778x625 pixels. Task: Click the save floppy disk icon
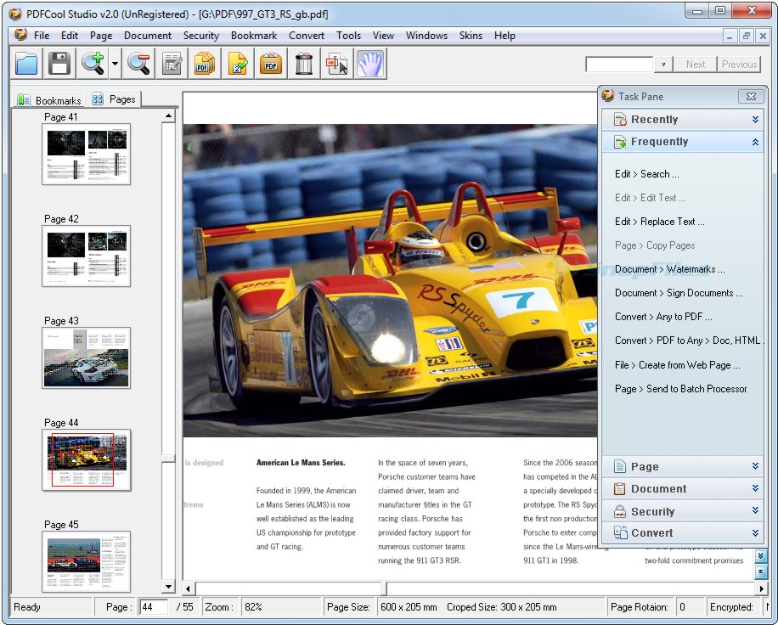tap(59, 64)
